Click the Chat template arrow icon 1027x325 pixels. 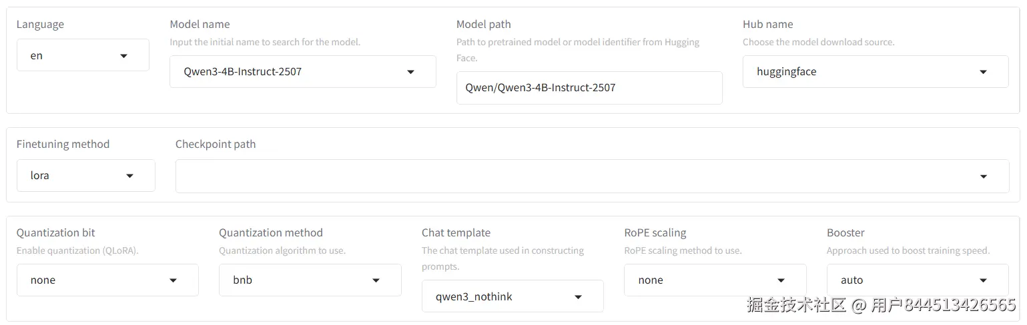click(579, 297)
